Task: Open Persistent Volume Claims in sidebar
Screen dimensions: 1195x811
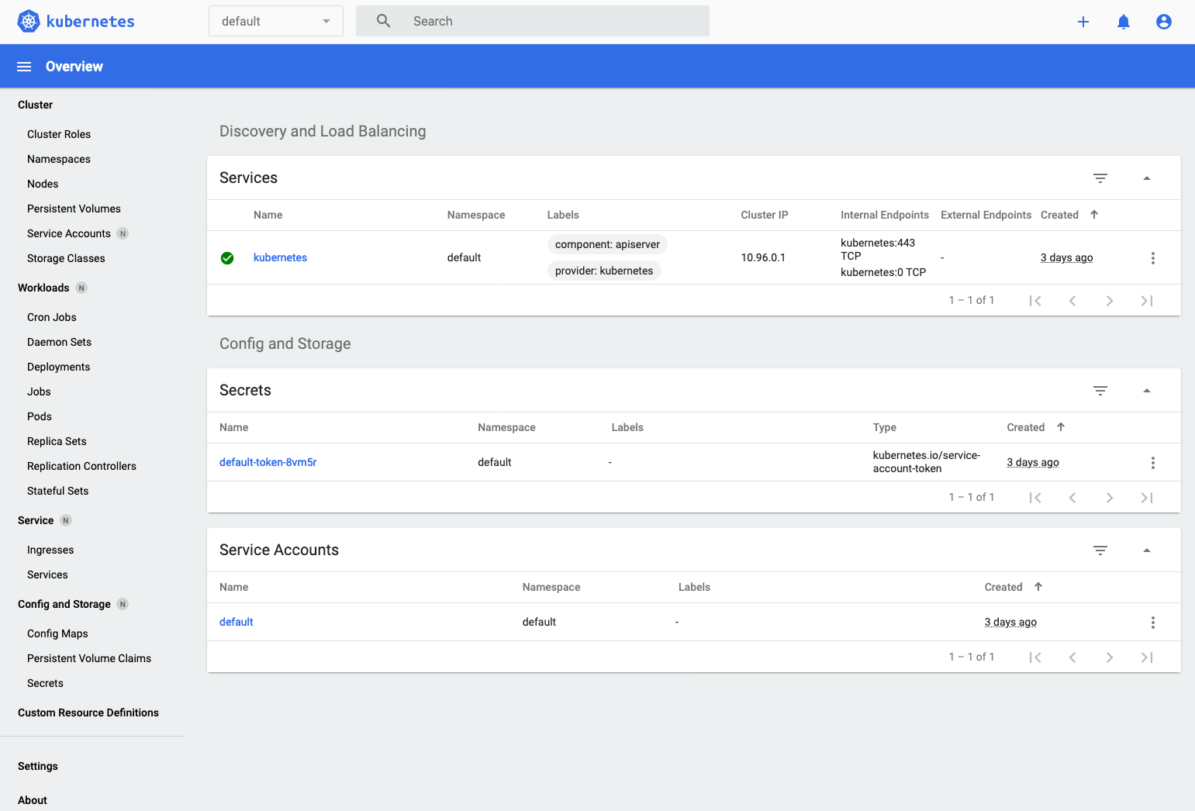Action: coord(89,658)
